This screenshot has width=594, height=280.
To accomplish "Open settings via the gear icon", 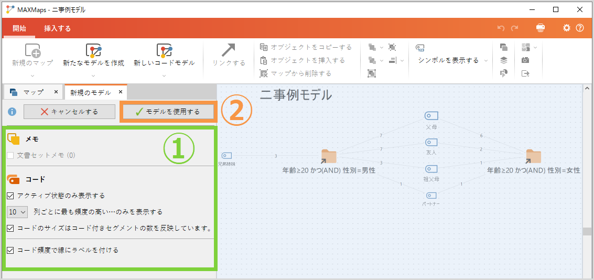I will tap(567, 28).
